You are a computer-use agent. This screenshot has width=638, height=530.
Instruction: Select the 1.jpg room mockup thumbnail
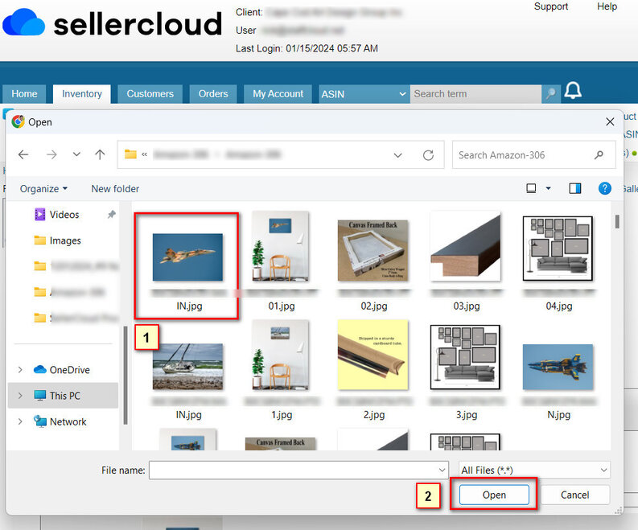coord(280,355)
